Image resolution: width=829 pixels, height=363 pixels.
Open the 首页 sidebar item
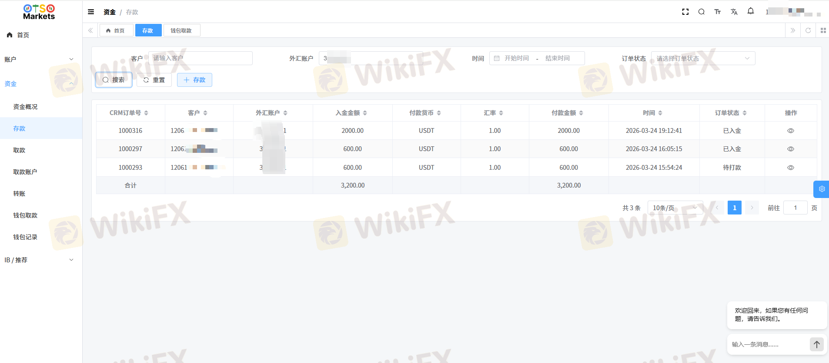click(41, 35)
